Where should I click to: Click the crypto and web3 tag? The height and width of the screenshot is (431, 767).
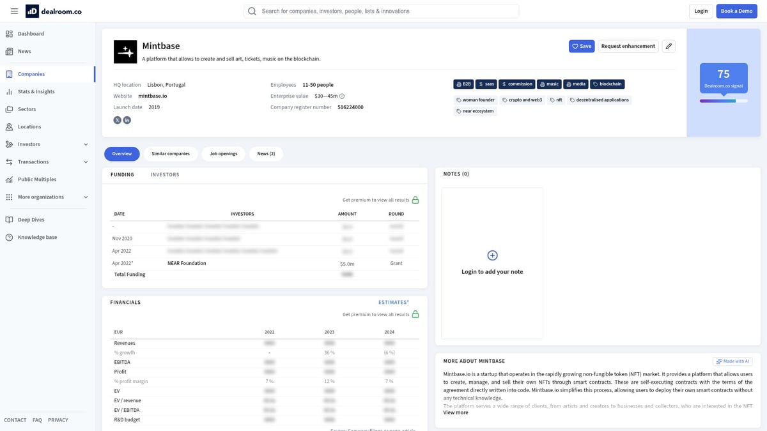[x=522, y=100]
